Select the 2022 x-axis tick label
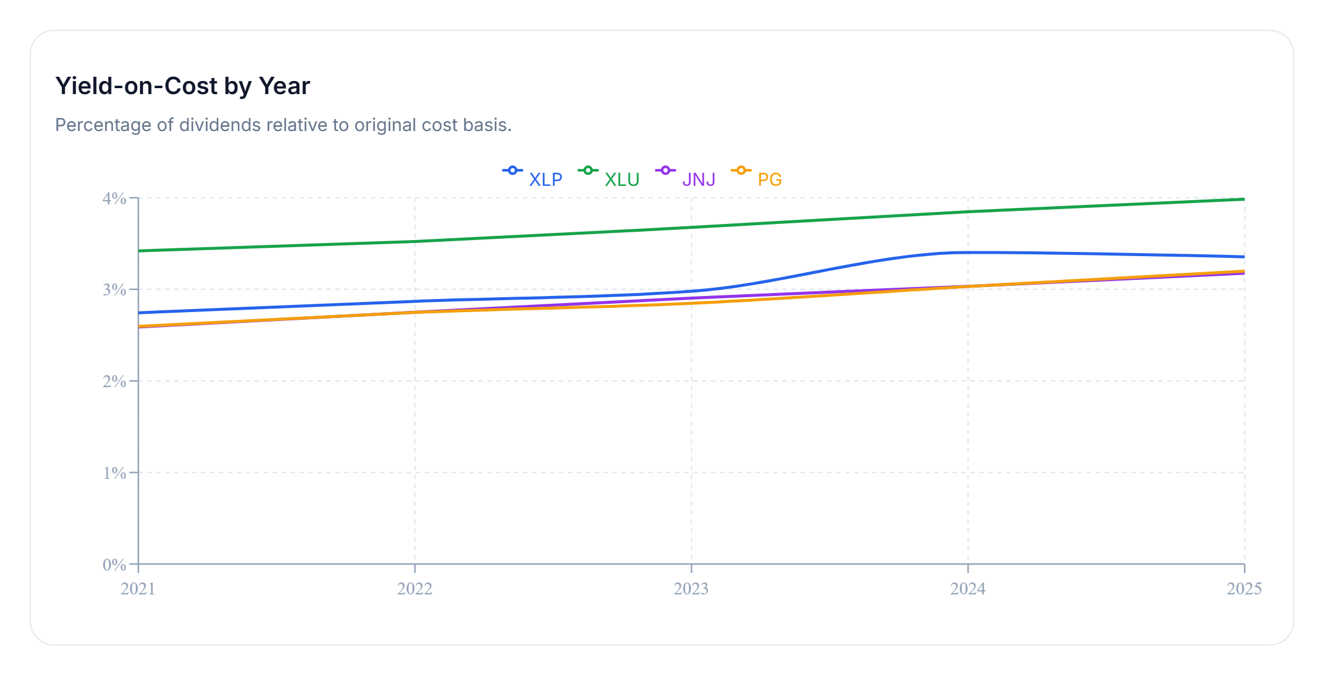 [414, 588]
